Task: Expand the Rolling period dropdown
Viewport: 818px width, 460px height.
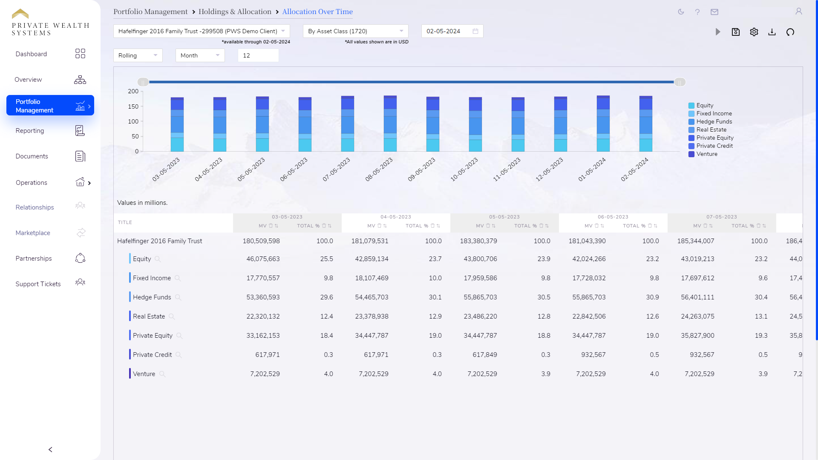Action: [138, 55]
